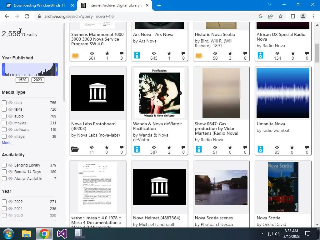Screen dimensions: 320x240
Task: Click the audio icon on Umanita Nova card
Action: coord(260,149)
